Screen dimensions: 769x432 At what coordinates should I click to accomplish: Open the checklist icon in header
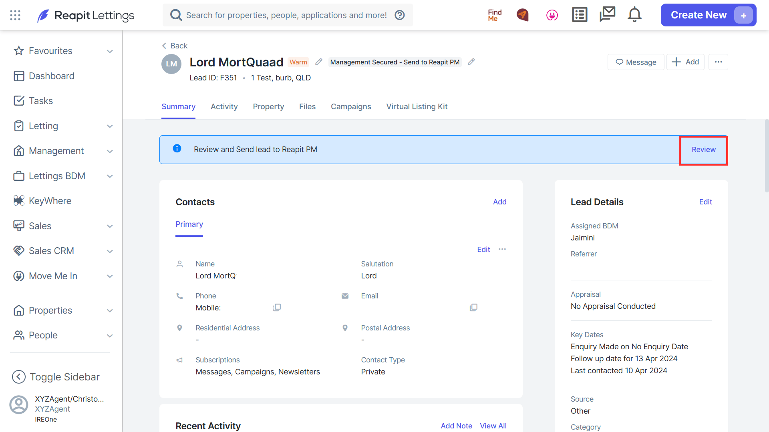[580, 15]
